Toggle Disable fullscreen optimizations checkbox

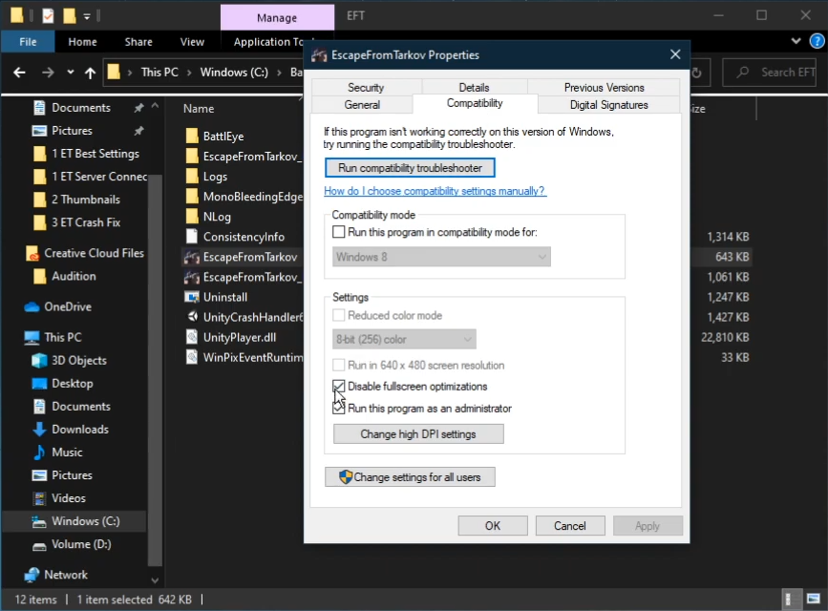(339, 387)
